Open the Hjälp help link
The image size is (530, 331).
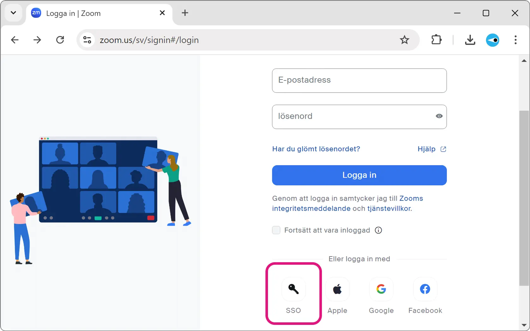point(432,149)
